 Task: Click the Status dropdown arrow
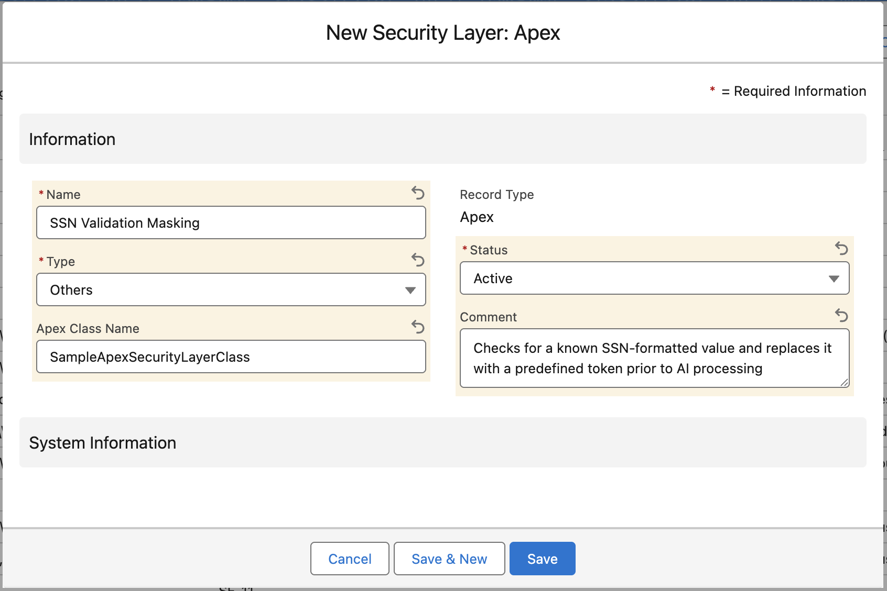point(834,279)
